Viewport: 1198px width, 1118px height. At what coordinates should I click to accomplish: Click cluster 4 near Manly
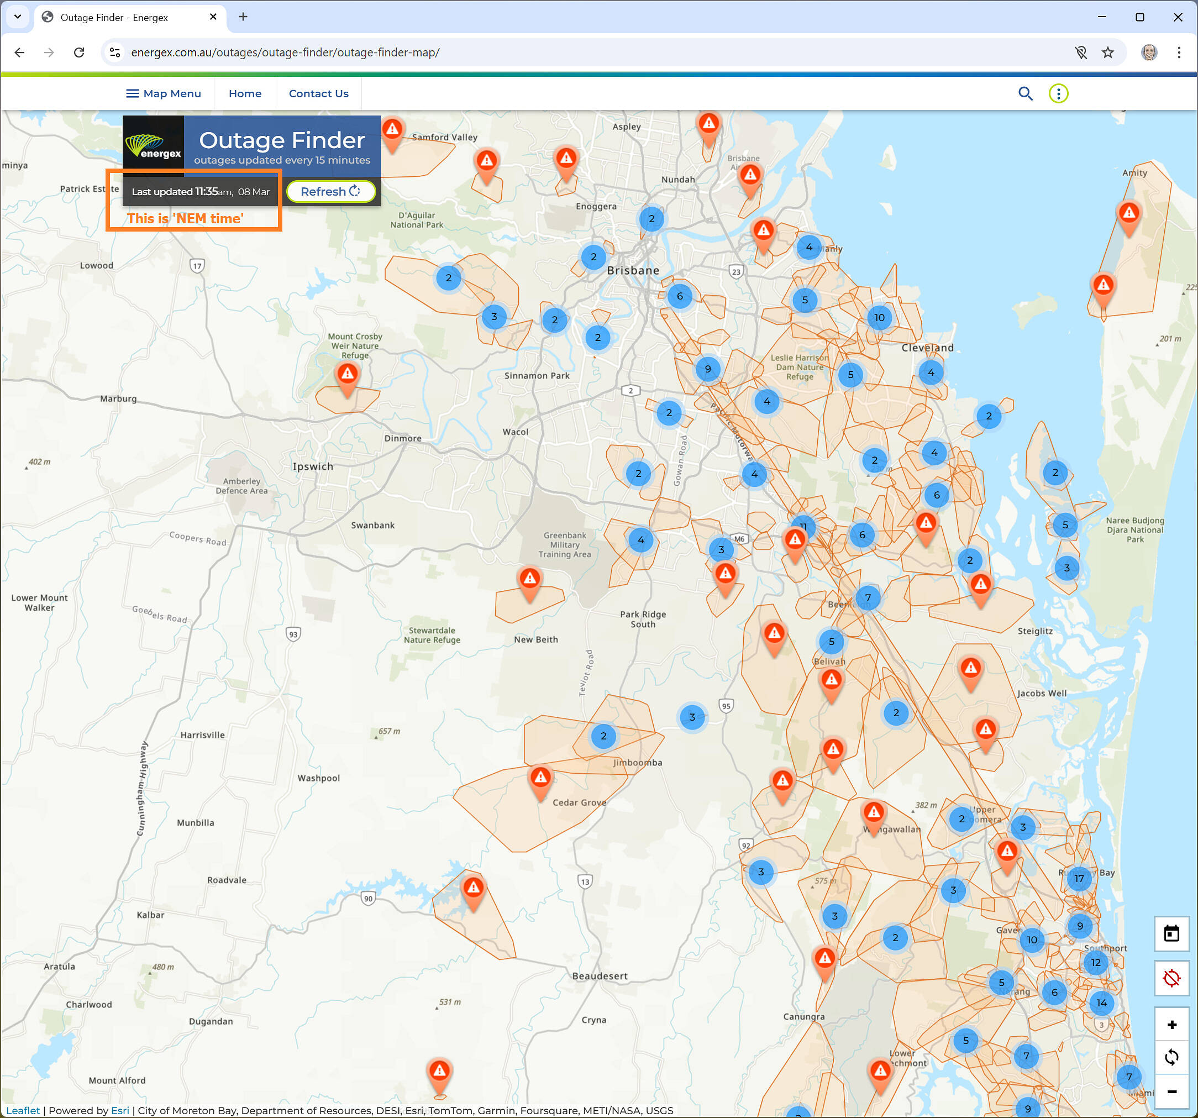pos(809,247)
